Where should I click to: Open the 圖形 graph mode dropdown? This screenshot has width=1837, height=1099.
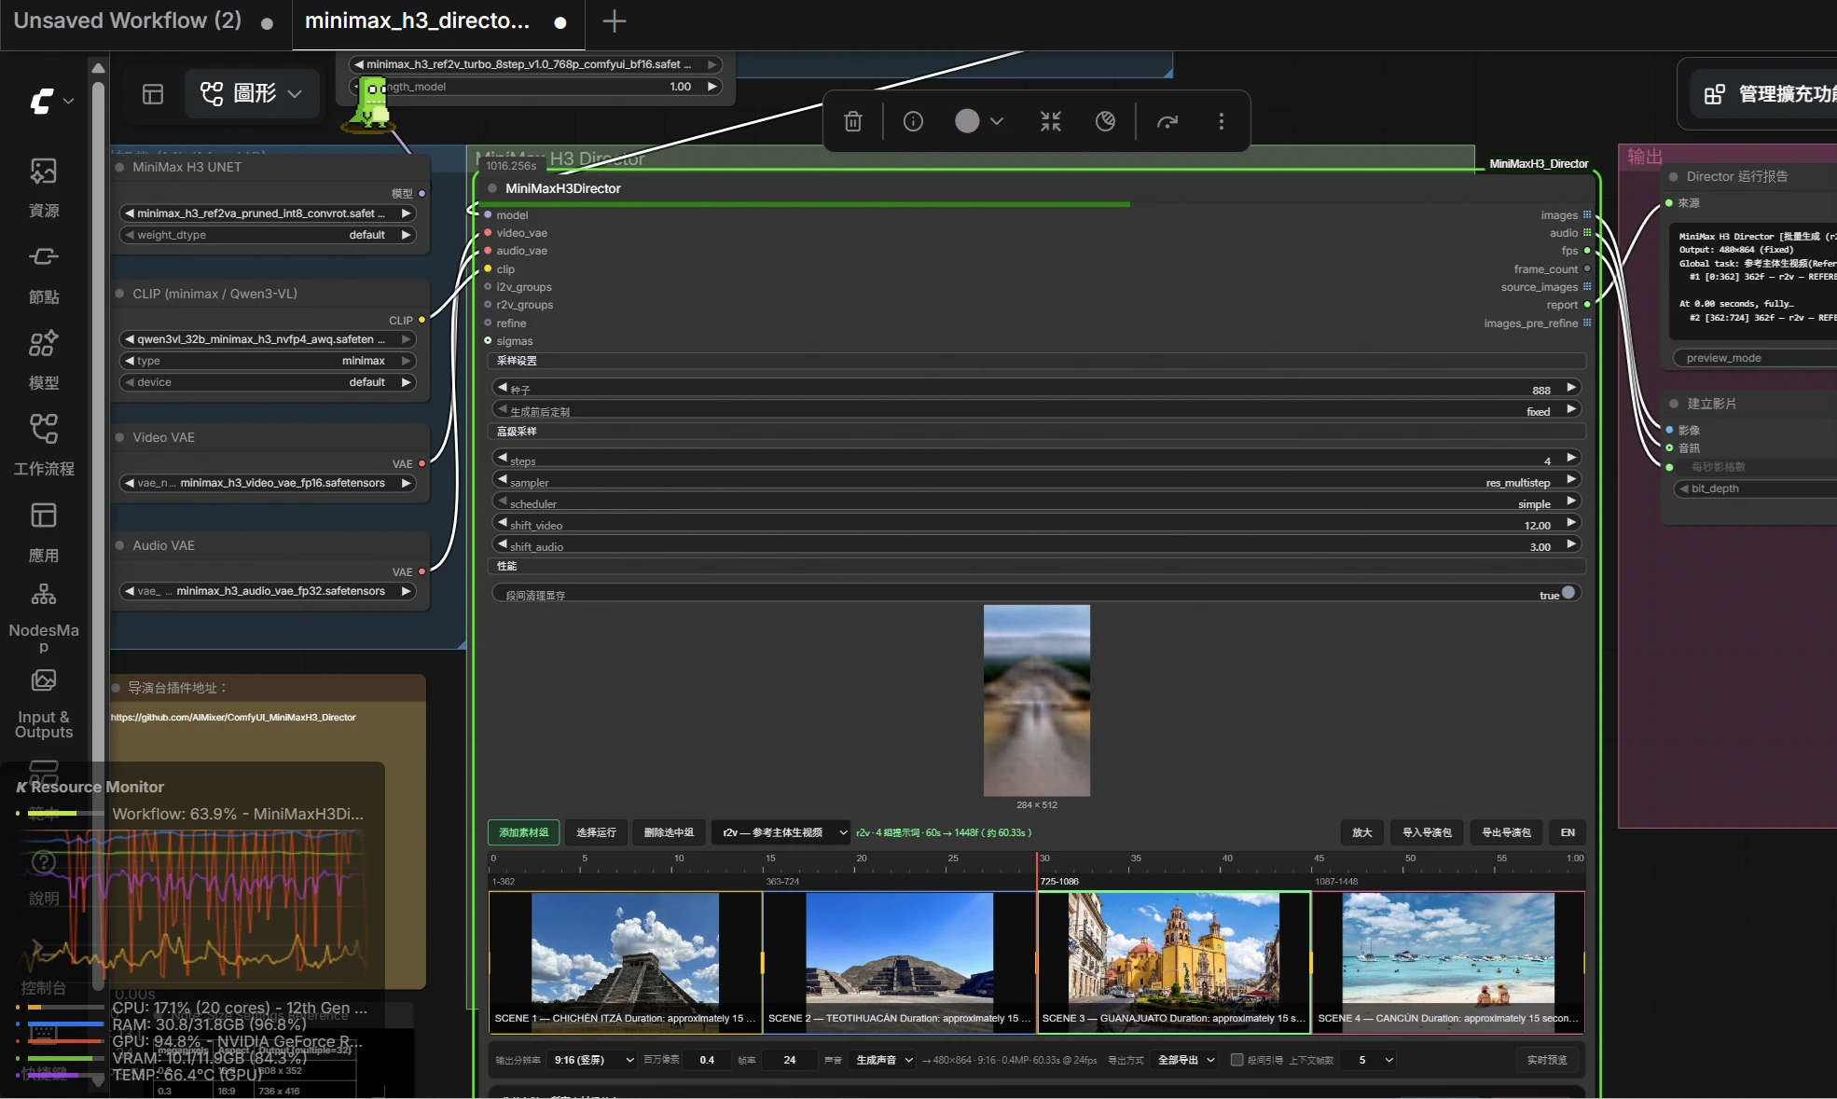coord(252,93)
